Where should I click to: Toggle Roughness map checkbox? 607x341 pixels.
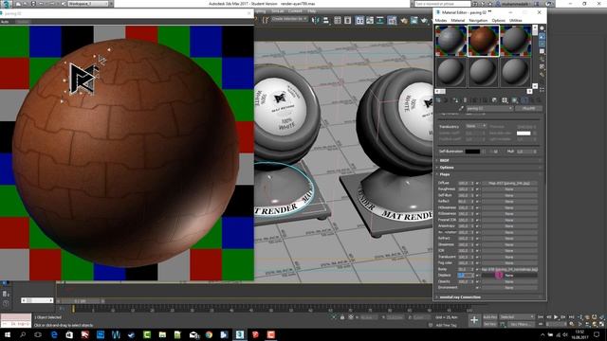point(477,189)
